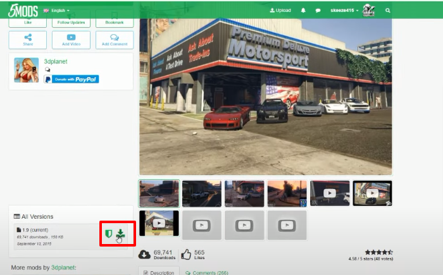Play fifth thumbnail video
The height and width of the screenshot is (275, 443).
330,193
